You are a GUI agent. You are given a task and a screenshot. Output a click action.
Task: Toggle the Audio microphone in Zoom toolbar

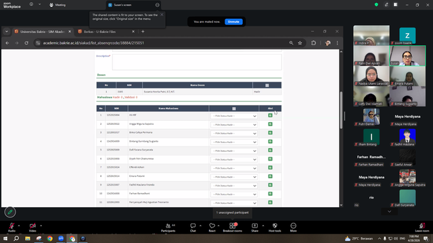click(12, 227)
